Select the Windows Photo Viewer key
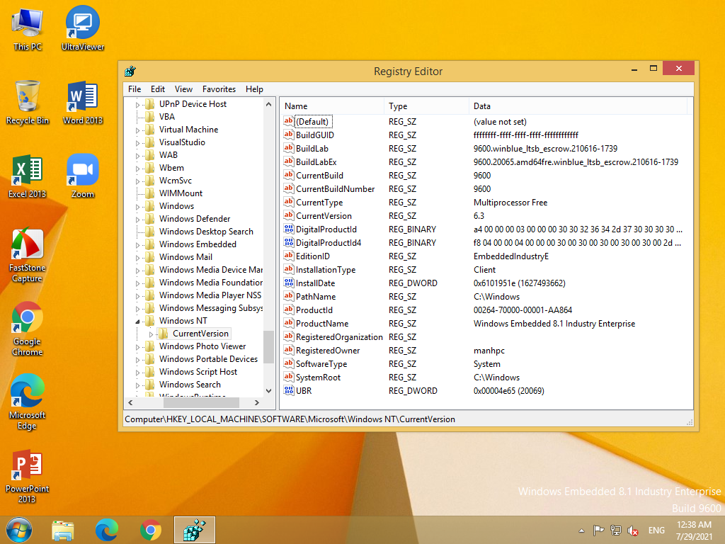This screenshot has height=544, width=725. click(202, 346)
